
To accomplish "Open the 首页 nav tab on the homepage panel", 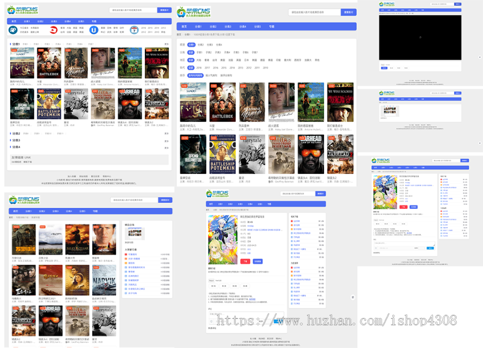I will (x=14, y=21).
